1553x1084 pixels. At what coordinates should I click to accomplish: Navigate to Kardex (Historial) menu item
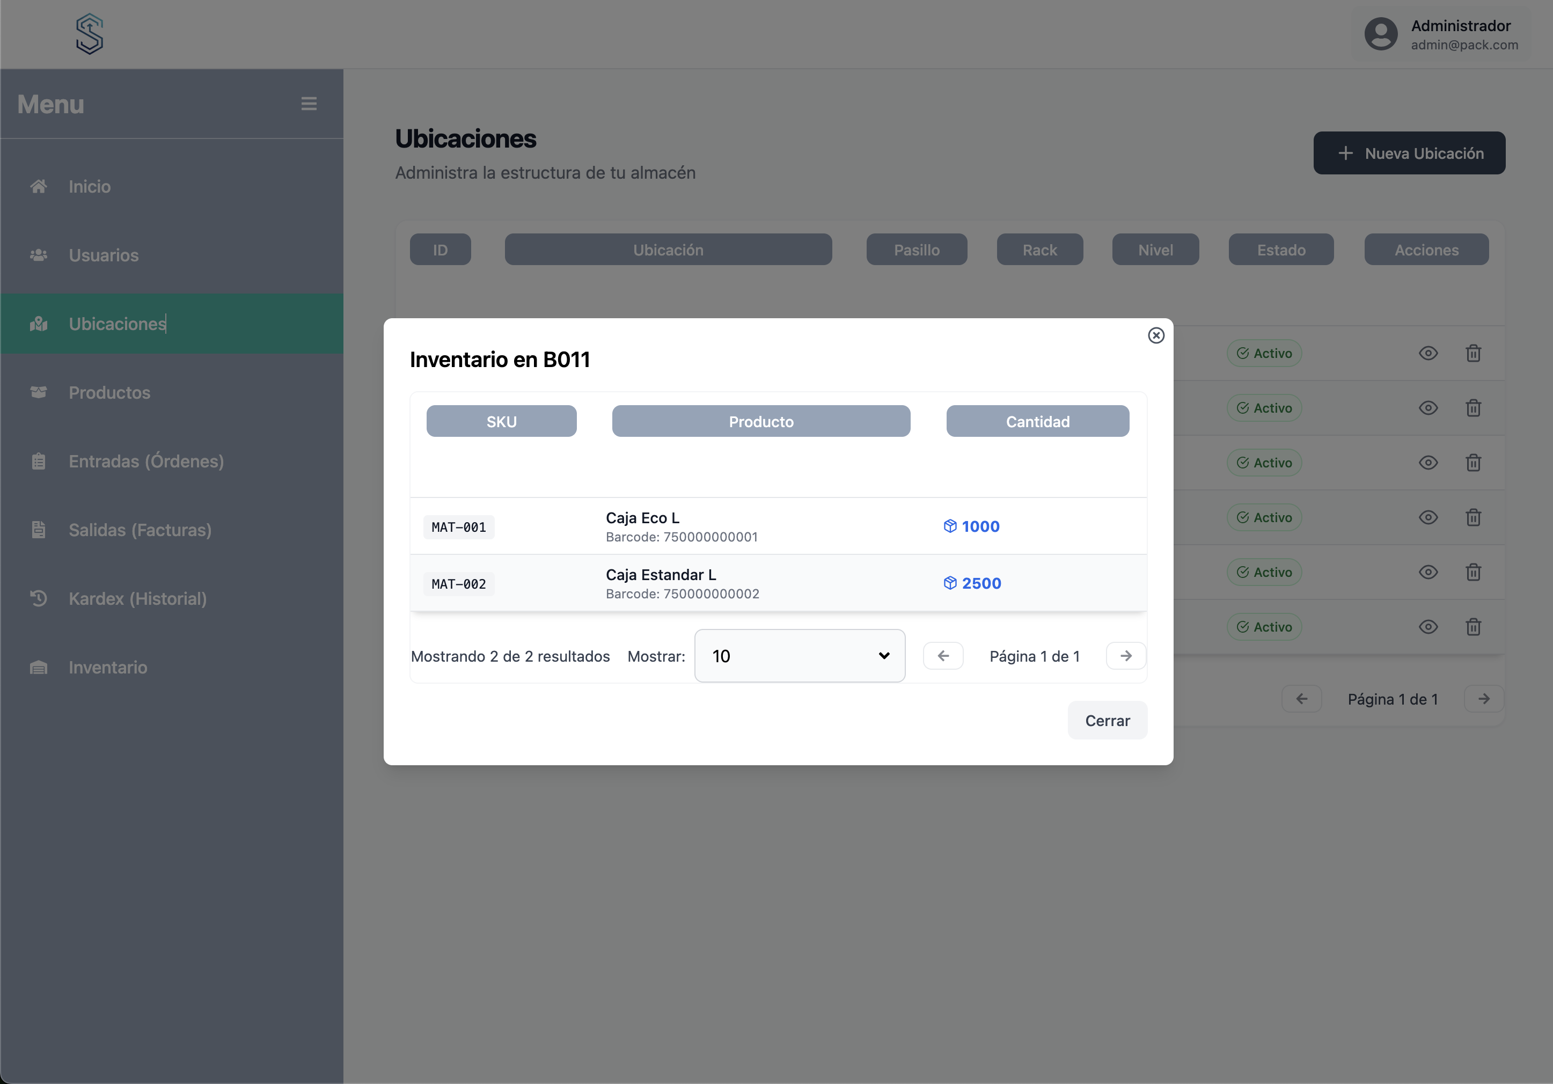pyautogui.click(x=137, y=598)
